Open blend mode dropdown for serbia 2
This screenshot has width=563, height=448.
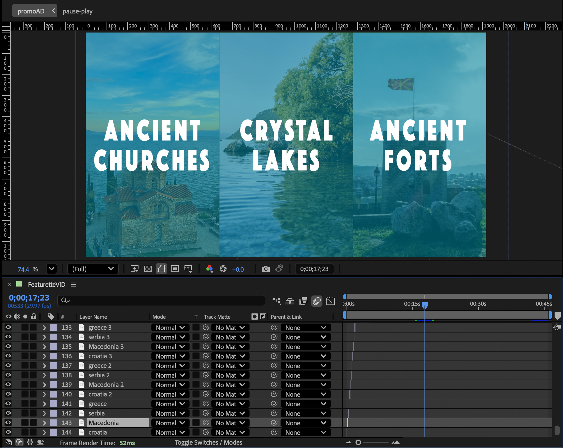click(170, 375)
